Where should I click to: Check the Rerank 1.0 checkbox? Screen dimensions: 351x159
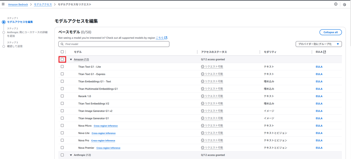[x=62, y=96]
